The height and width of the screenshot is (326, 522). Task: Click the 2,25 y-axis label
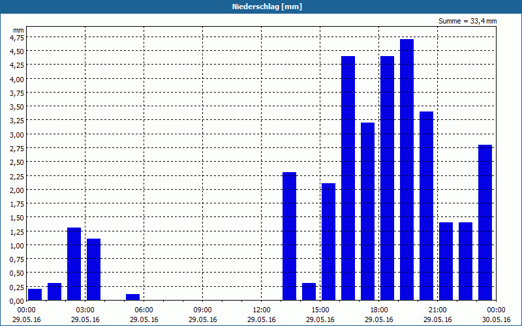pyautogui.click(x=17, y=176)
